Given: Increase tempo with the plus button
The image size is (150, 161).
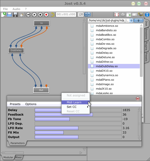Looking at the screenshot, I should tap(89, 14).
